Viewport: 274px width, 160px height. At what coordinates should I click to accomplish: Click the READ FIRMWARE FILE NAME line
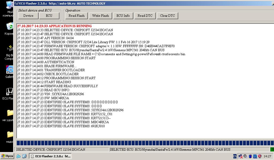pos(101,54)
